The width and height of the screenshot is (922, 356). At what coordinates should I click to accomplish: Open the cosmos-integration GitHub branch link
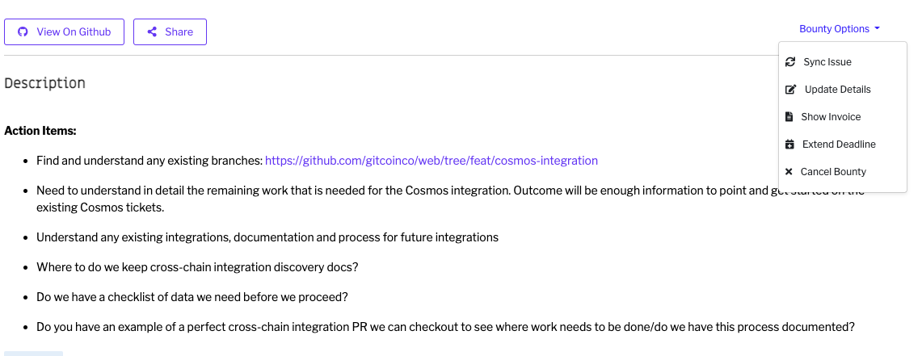pyautogui.click(x=431, y=161)
